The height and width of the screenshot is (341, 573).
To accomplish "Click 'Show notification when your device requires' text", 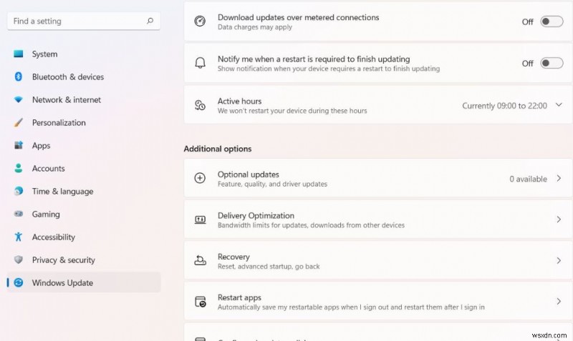I will tap(329, 69).
